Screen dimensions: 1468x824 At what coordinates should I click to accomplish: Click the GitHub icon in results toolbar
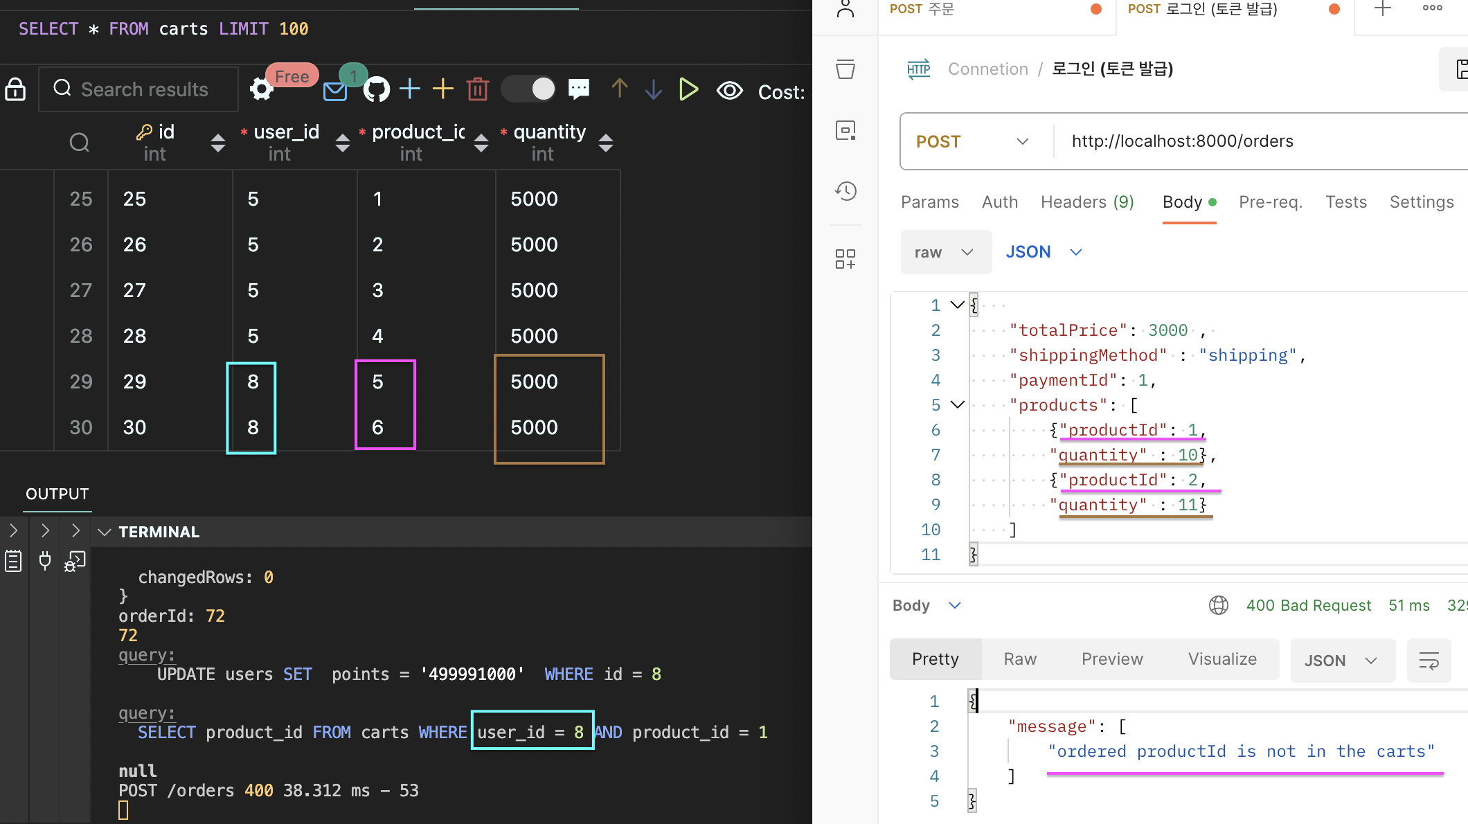pyautogui.click(x=377, y=89)
